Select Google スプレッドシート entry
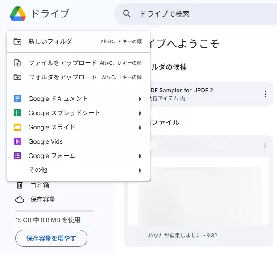The height and width of the screenshot is (253, 277). (79, 113)
